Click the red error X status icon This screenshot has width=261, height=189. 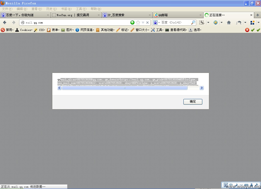point(247,30)
